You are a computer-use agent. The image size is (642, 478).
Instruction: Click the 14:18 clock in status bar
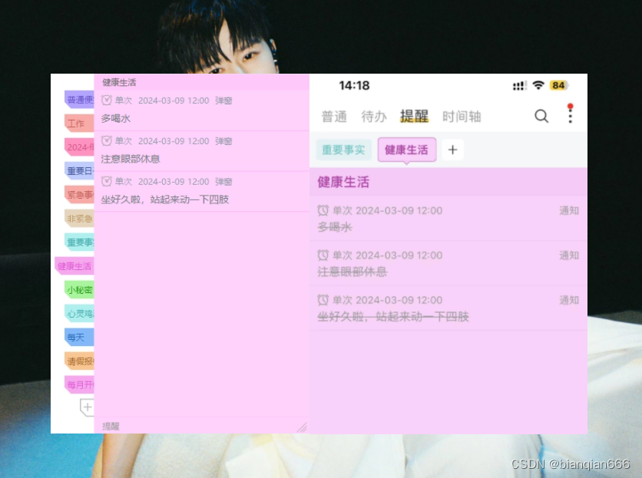click(x=354, y=85)
